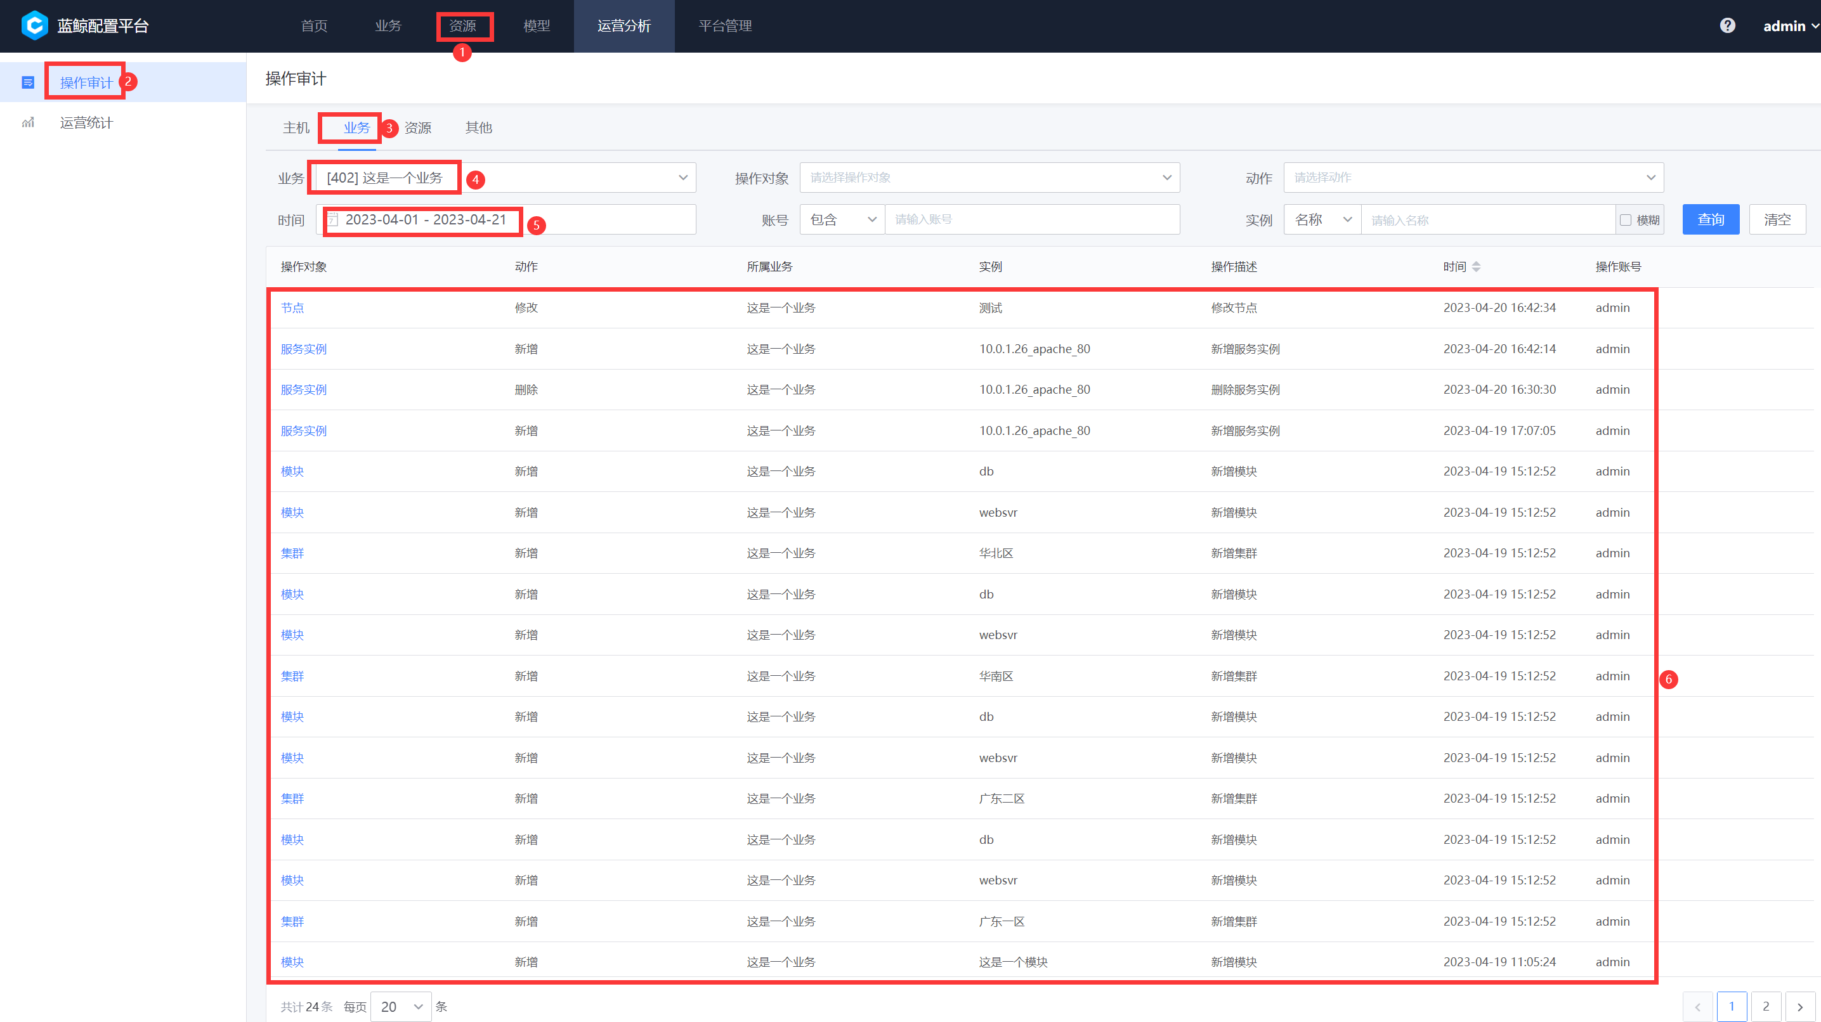
Task: Click the calendar icon in the time field
Action: (x=333, y=220)
